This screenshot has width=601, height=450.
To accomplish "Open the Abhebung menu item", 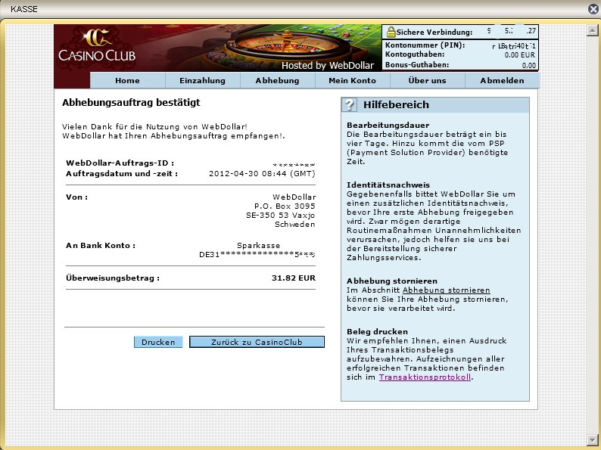I will tap(278, 80).
